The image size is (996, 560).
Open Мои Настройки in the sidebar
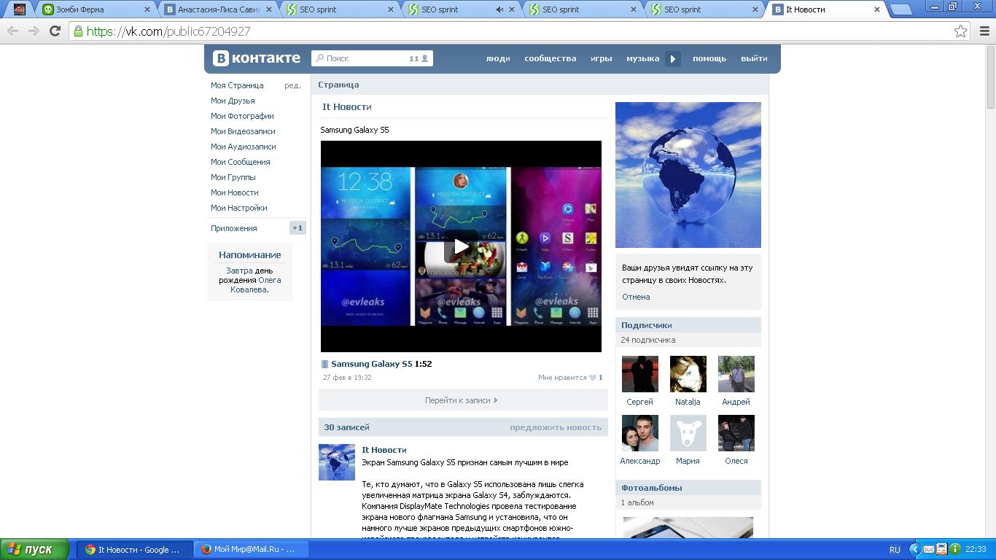239,208
